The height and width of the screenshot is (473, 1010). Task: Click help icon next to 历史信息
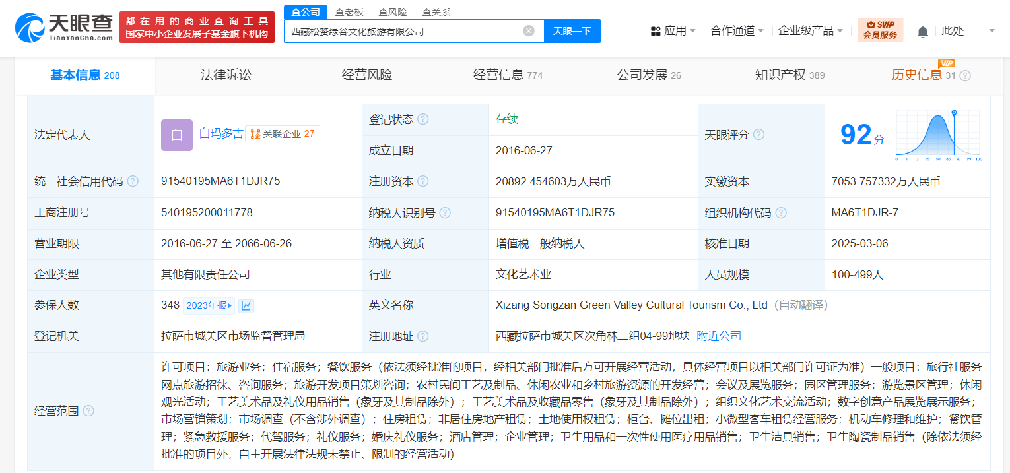[965, 76]
